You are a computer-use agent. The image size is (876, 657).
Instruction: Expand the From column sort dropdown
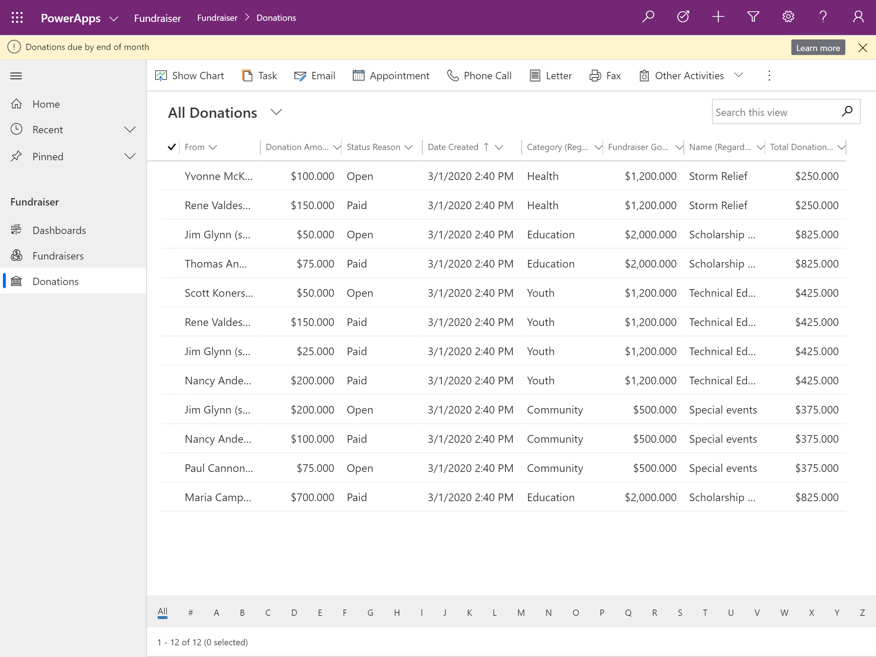215,146
